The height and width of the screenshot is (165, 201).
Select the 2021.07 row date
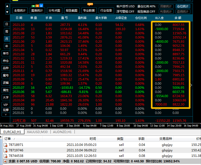tap(19, 37)
